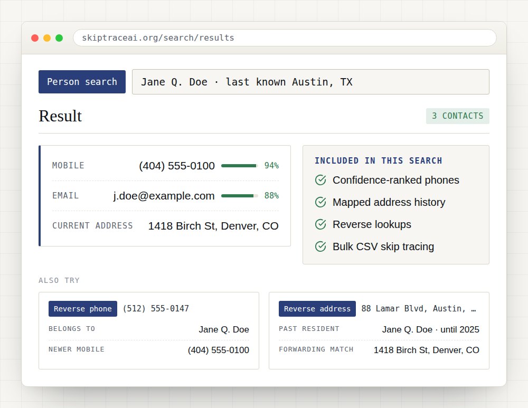This screenshot has height=408, width=528.
Task: Click the skiptraceai.org URL address bar
Action: coord(285,37)
